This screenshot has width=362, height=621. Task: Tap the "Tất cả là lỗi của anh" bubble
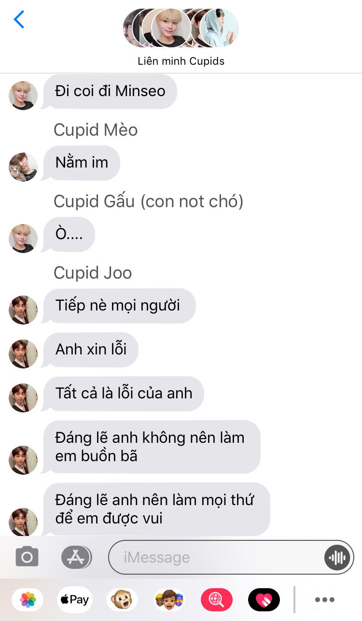[124, 394]
